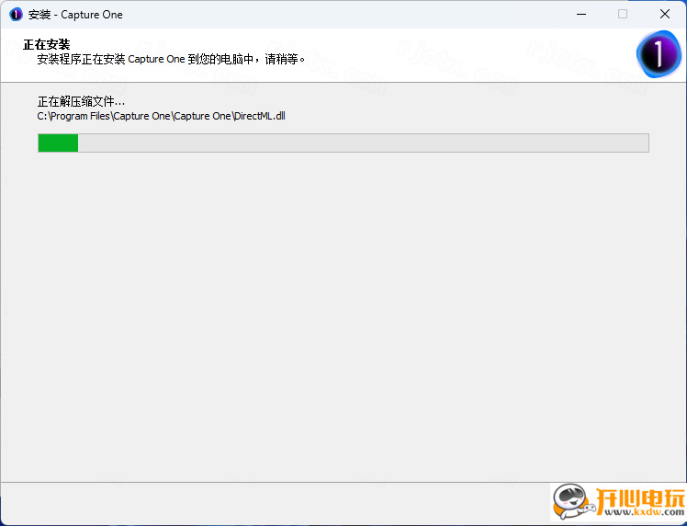Click the 正在解压缩文件... status text
687x526 pixels.
(81, 102)
